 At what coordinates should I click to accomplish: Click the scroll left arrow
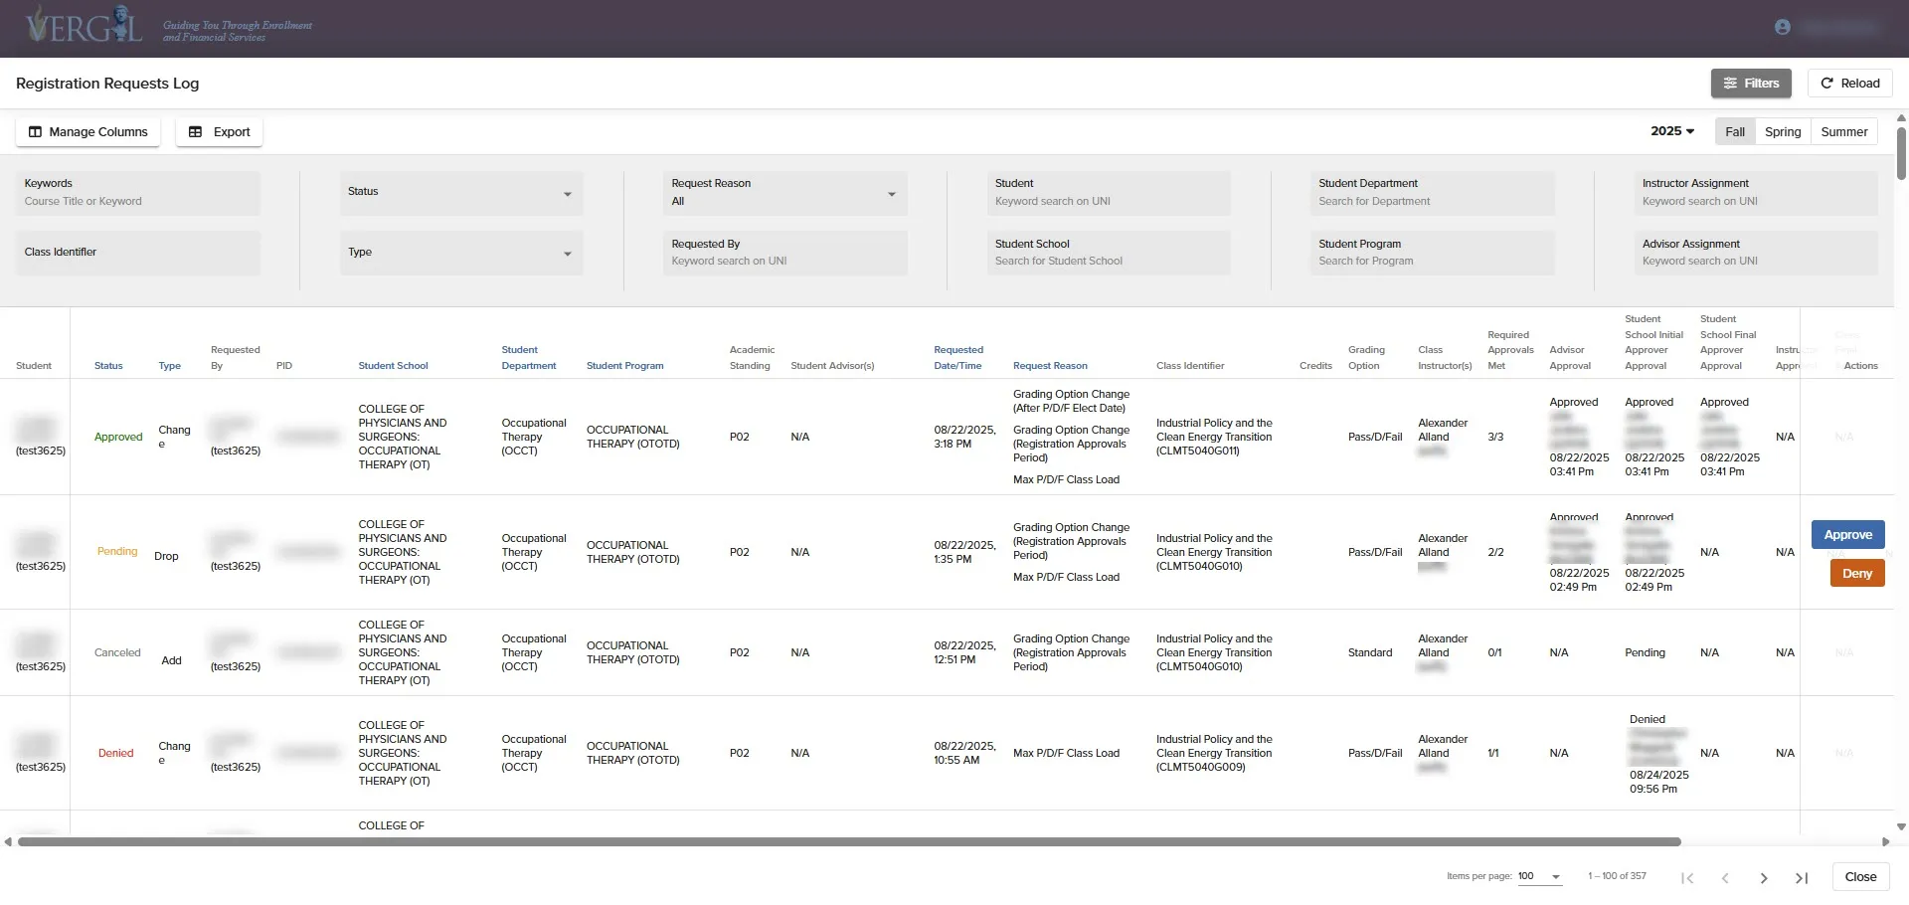pos(8,842)
